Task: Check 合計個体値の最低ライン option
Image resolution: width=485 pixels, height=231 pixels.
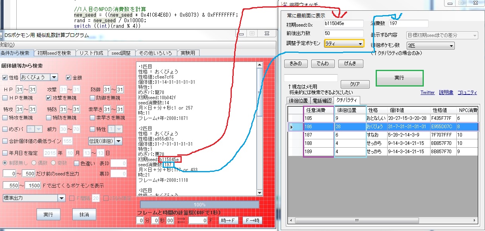Action: (5, 141)
